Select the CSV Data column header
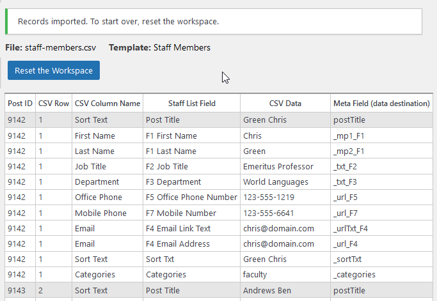The height and width of the screenshot is (301, 437). tap(285, 104)
